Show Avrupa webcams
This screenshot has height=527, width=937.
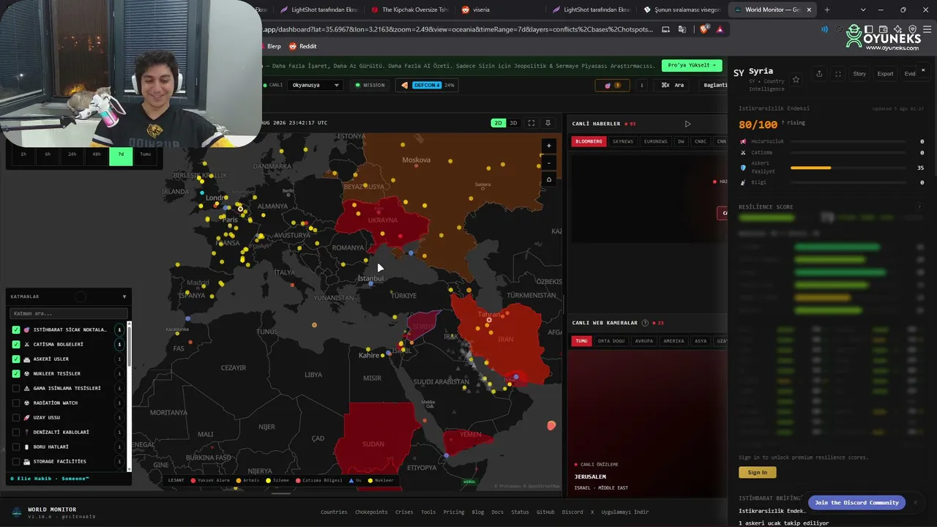(644, 341)
